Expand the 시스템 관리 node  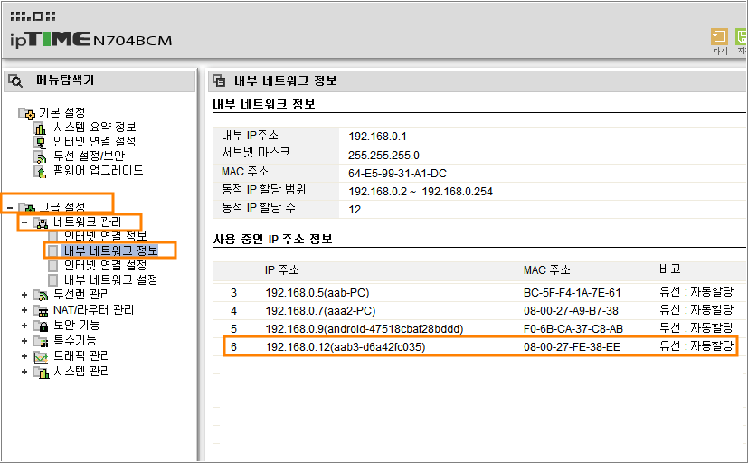pyautogui.click(x=24, y=372)
